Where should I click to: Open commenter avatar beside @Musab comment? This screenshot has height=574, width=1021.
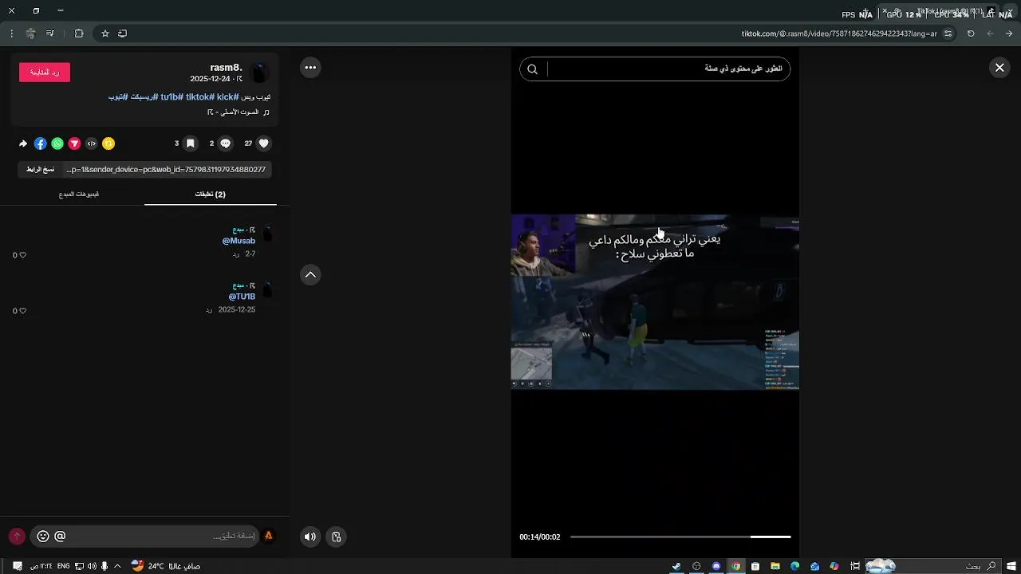tap(267, 234)
